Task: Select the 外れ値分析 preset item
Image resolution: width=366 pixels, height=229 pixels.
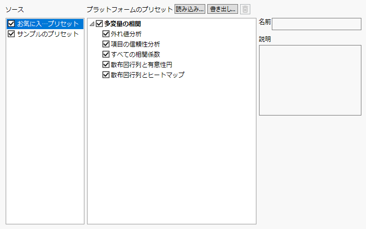Action: (126, 34)
